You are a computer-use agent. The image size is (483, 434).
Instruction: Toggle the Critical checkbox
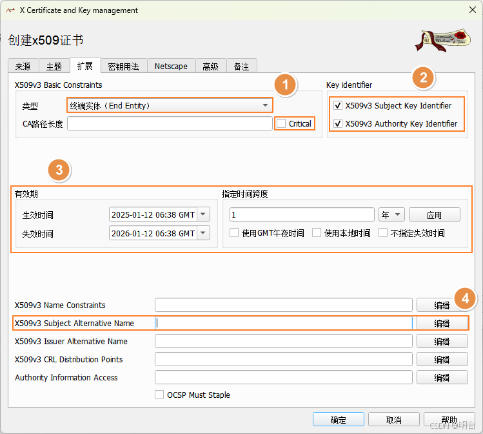pyautogui.click(x=281, y=124)
